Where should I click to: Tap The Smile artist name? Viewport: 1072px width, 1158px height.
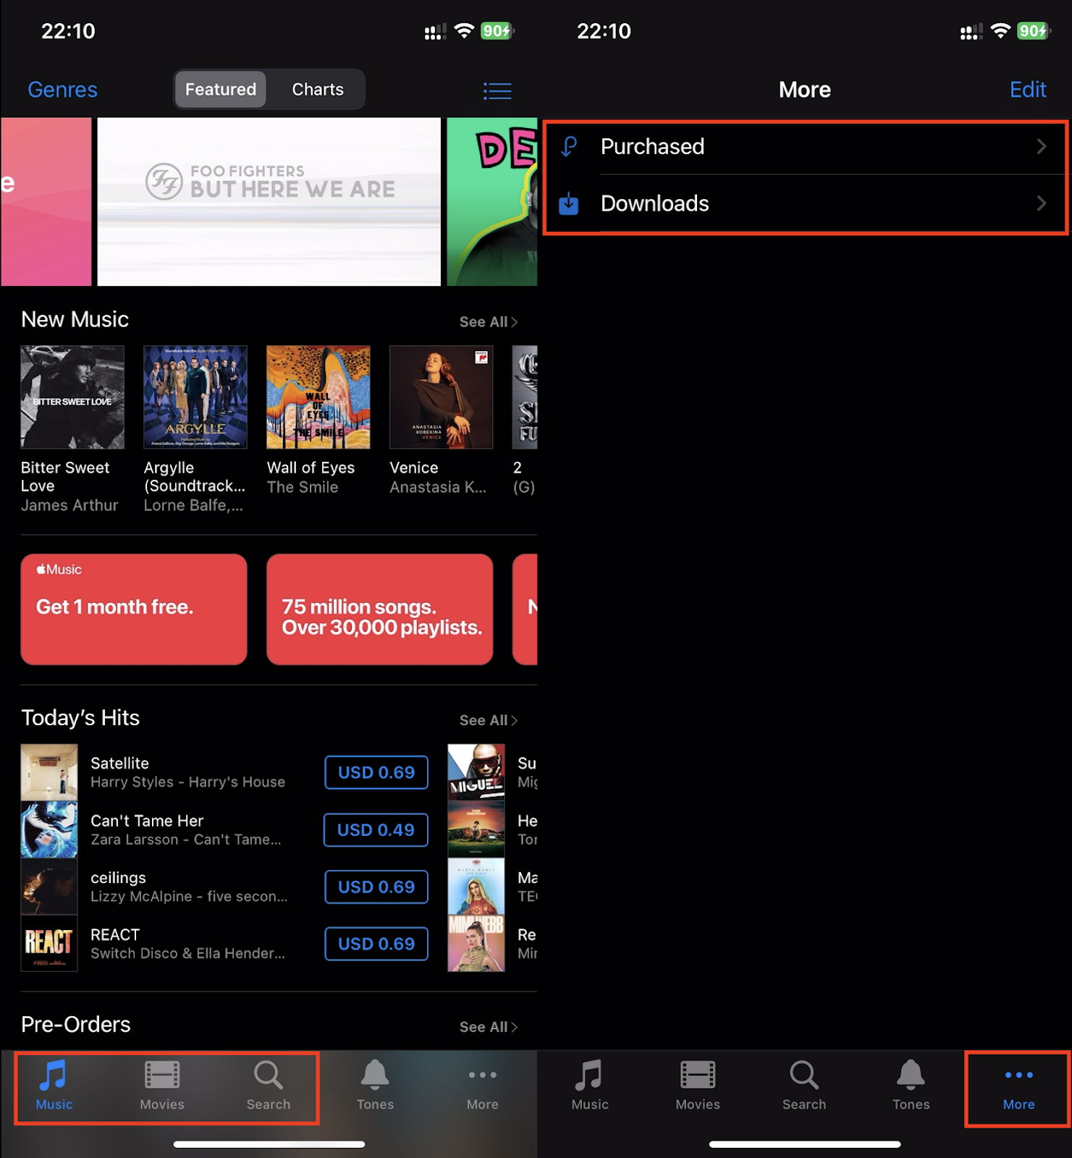coord(303,487)
